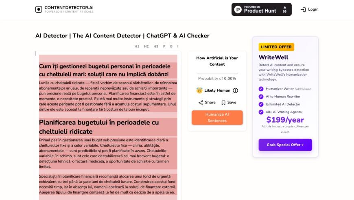
Task: Toggle italic formatting with I
Action: click(178, 46)
